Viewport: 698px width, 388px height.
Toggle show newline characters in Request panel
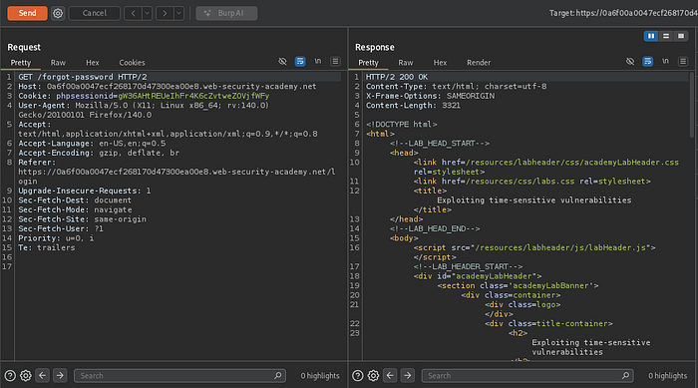pos(318,62)
